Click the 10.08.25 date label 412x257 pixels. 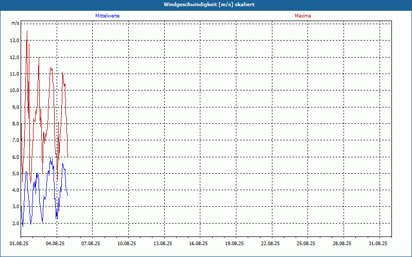point(127,244)
